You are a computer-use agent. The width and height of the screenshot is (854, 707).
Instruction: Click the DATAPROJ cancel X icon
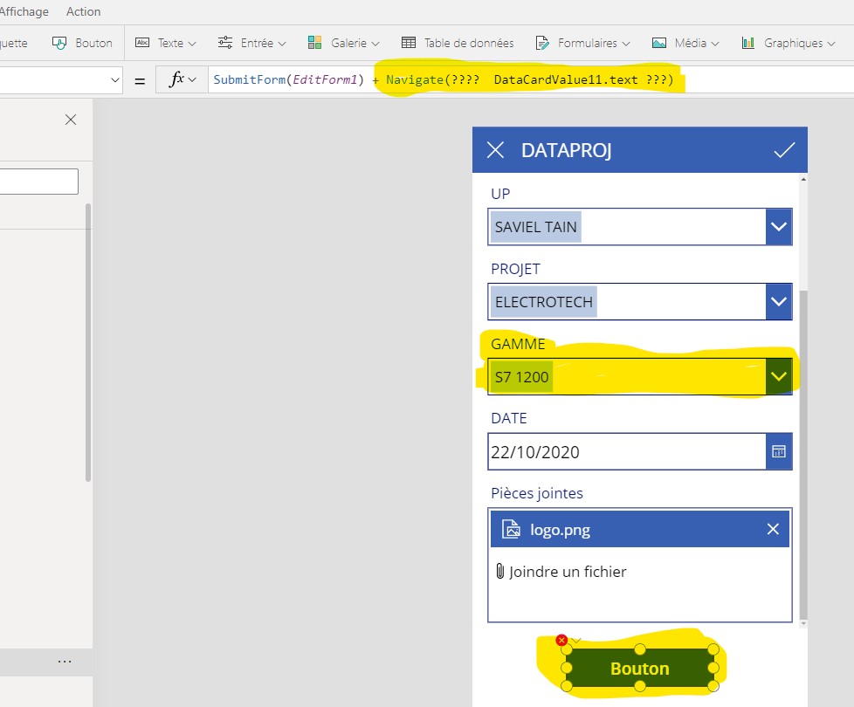click(495, 149)
